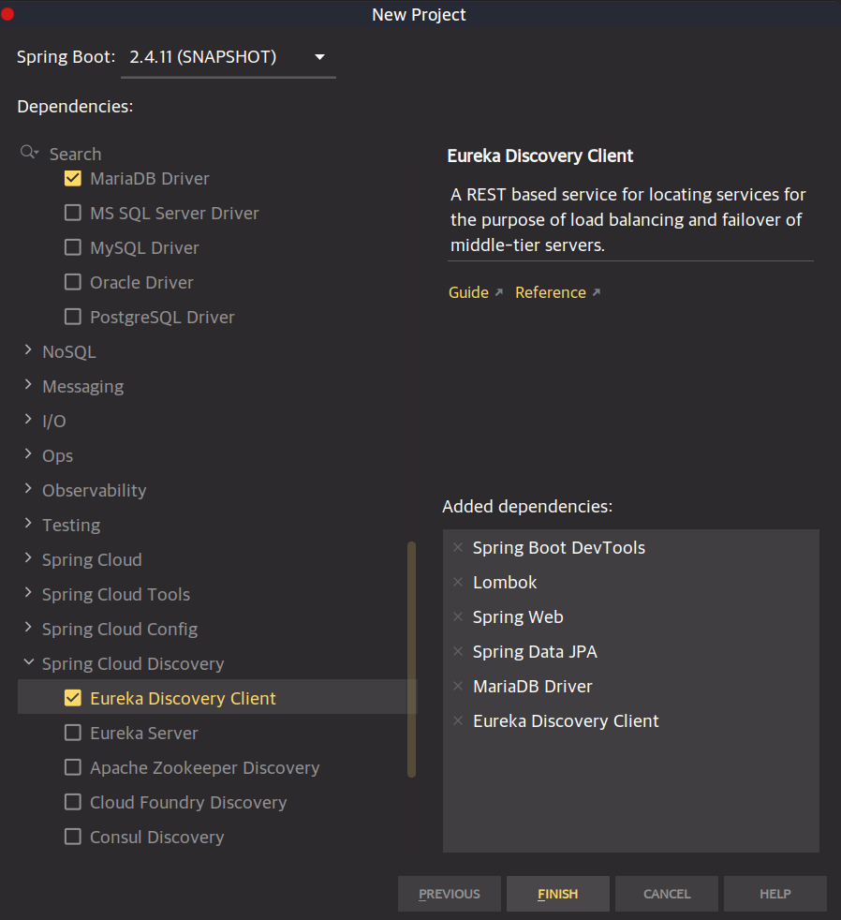841x920 pixels.
Task: Select the Consul Discovery tree row label
Action: [x=157, y=837]
